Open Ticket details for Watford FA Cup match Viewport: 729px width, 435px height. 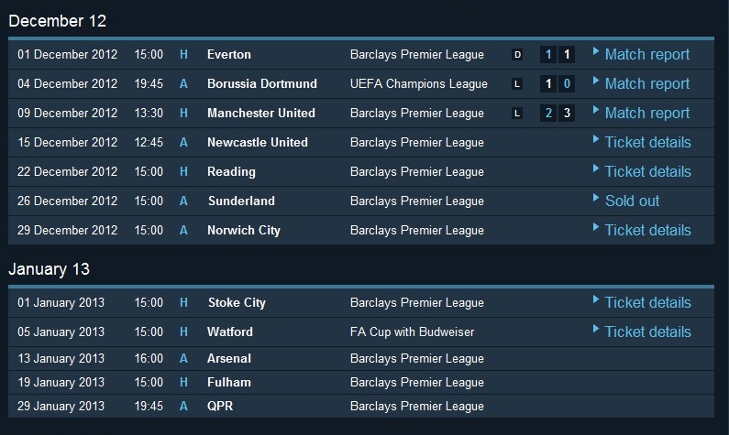[647, 332]
